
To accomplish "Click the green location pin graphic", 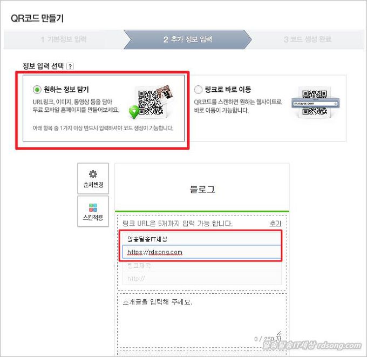I will point(134,112).
